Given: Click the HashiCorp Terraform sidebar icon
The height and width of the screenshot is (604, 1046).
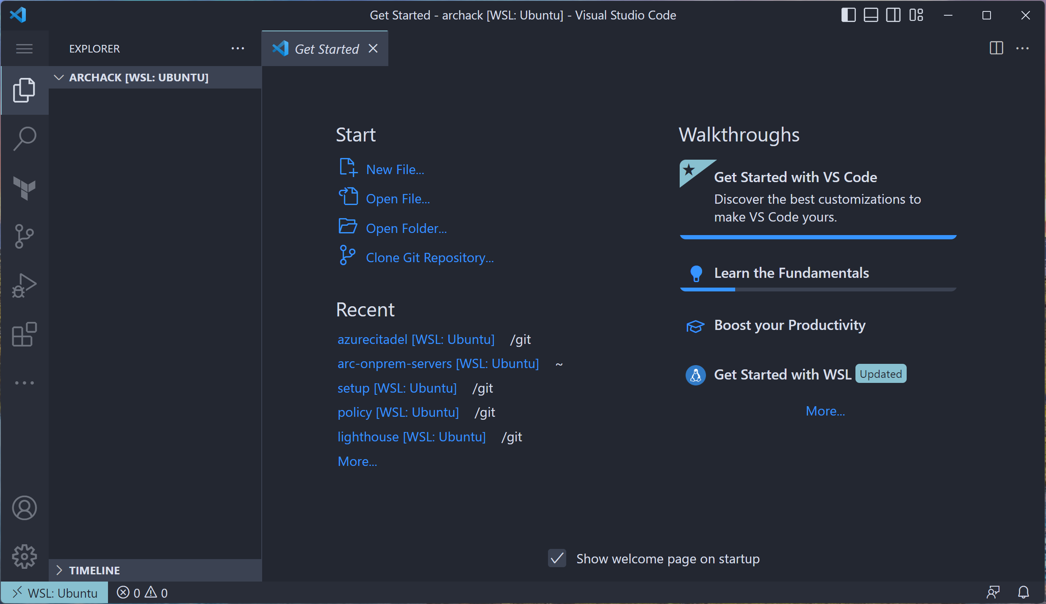Looking at the screenshot, I should [24, 188].
